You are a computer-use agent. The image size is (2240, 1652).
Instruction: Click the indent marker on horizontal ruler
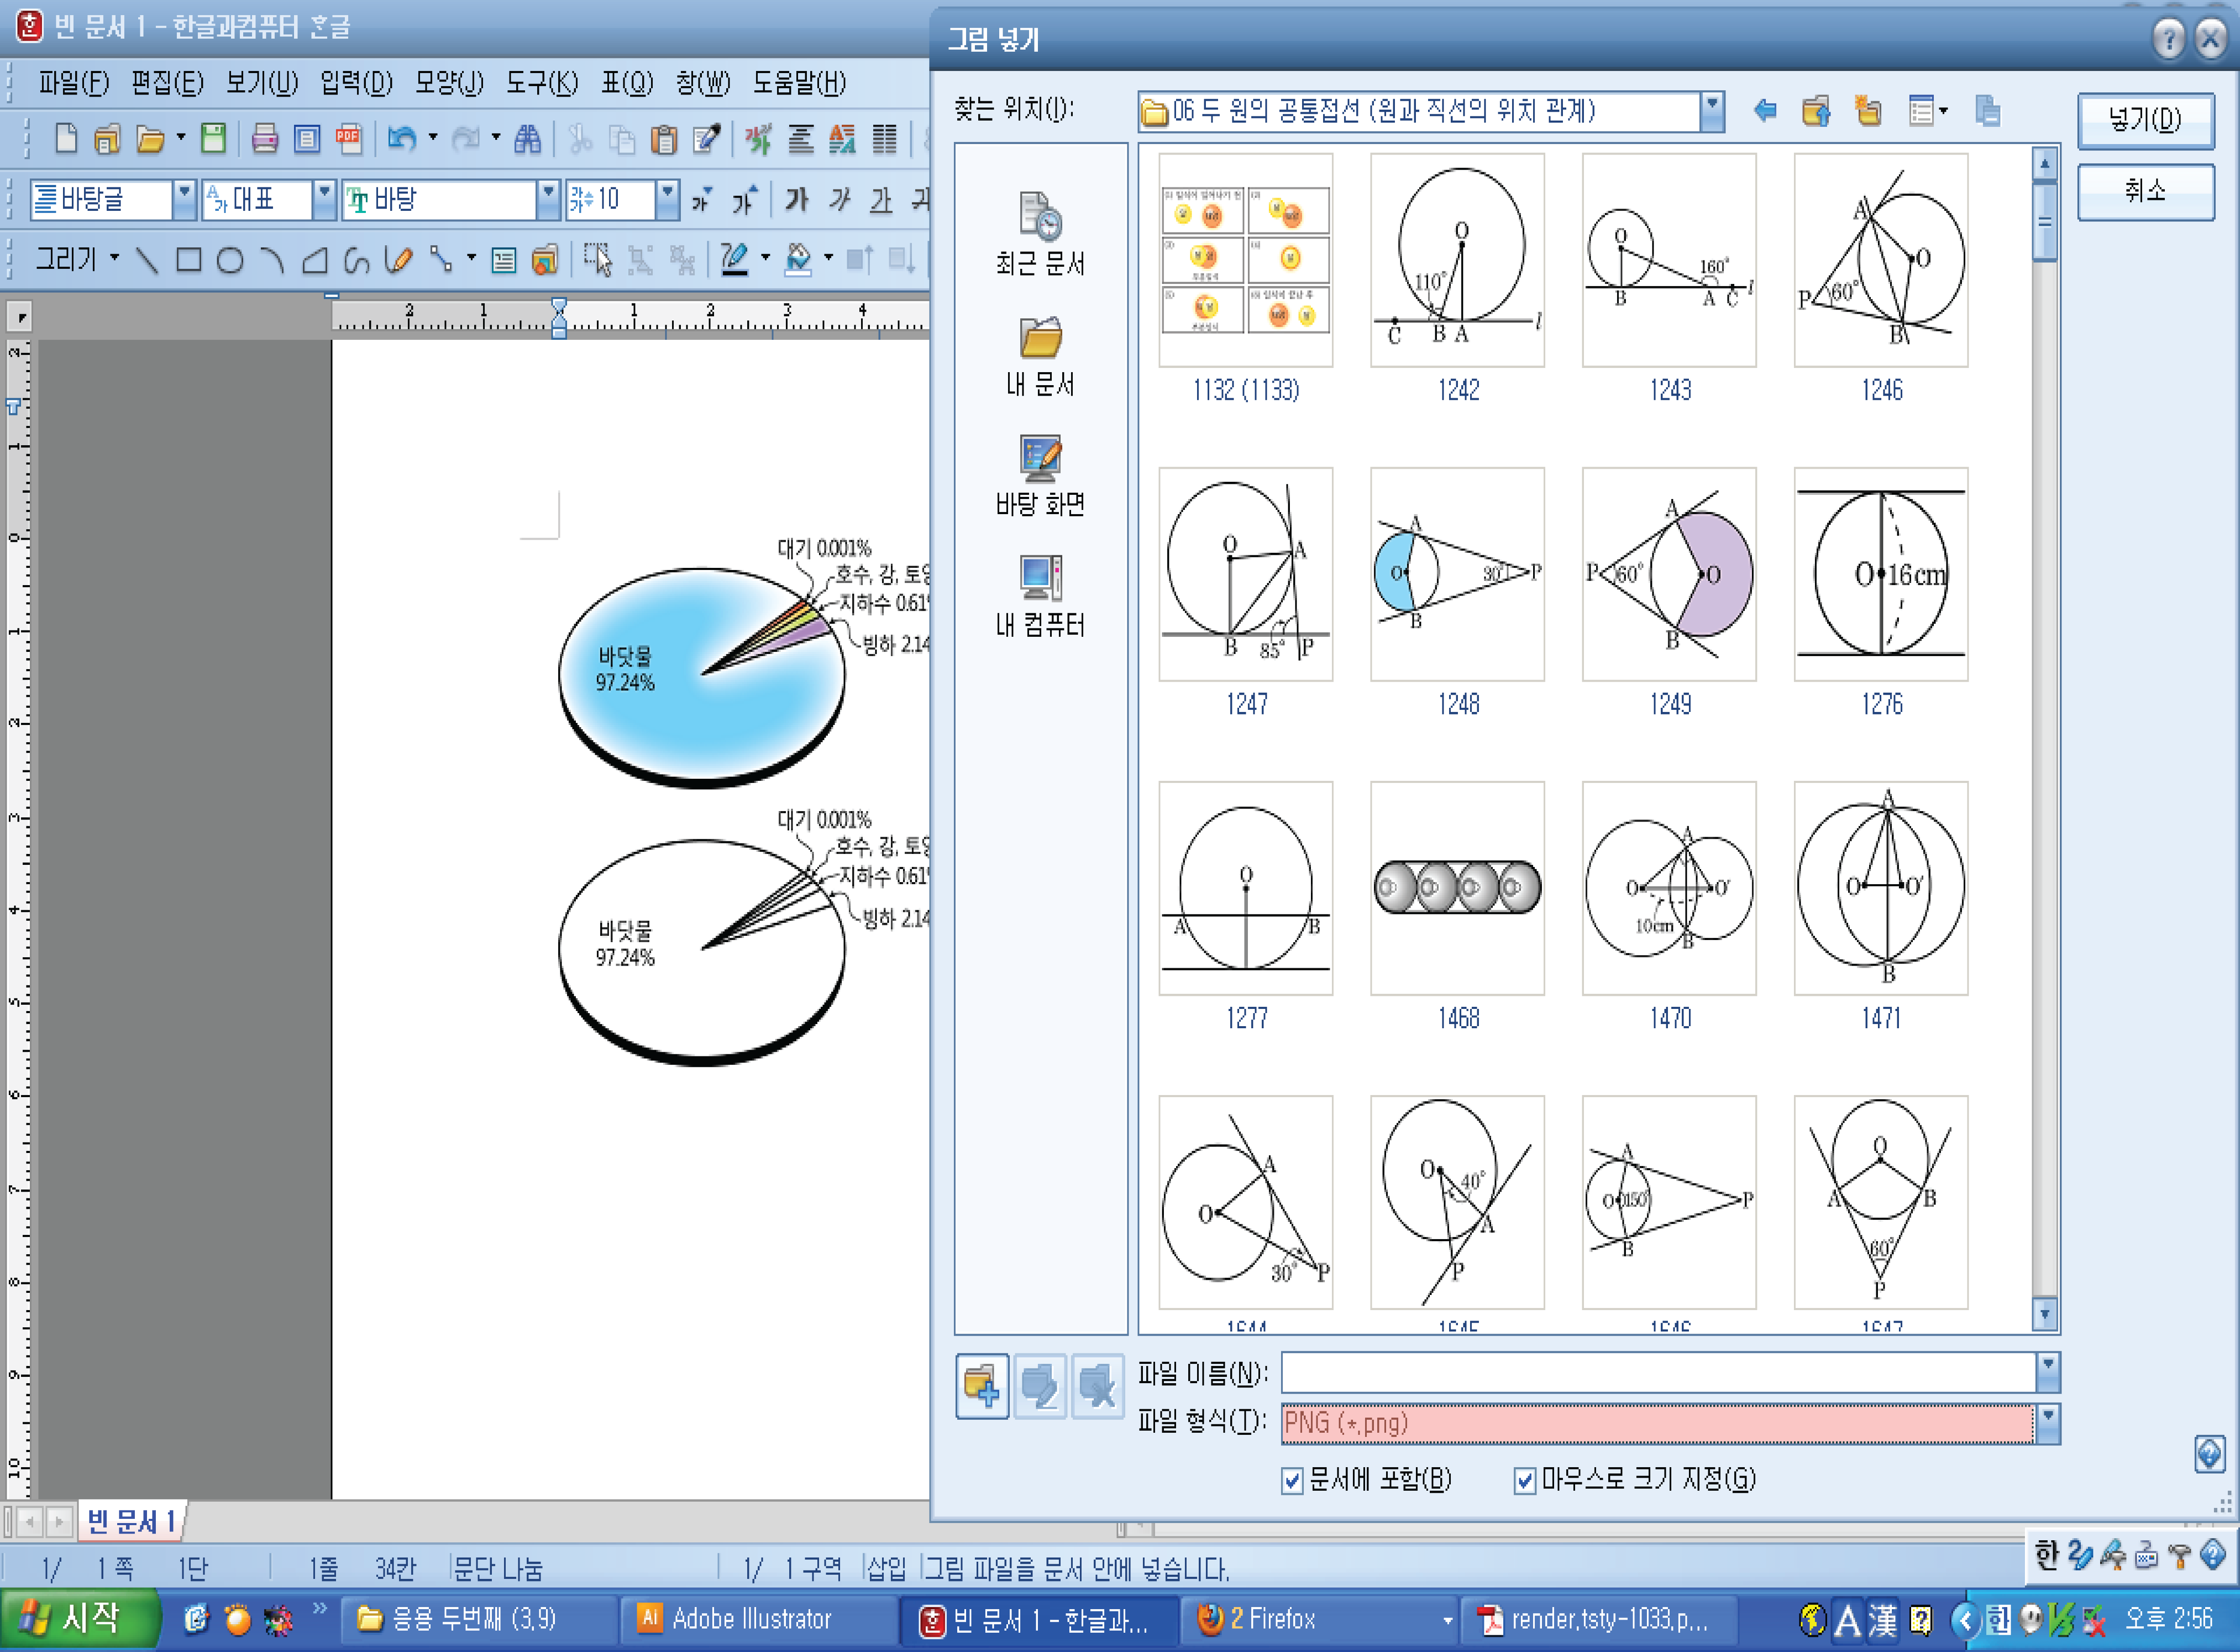click(559, 318)
